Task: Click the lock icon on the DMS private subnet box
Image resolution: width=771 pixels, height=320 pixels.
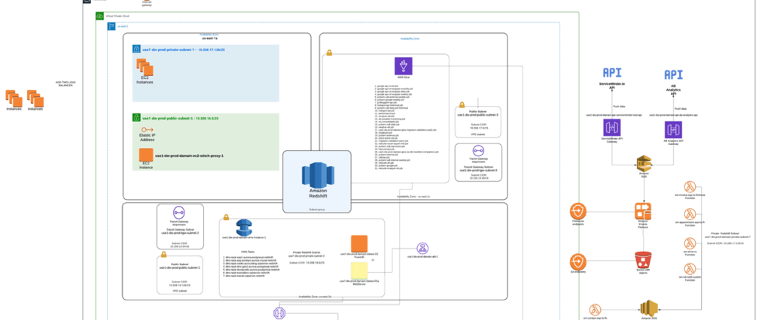Action: point(226,217)
